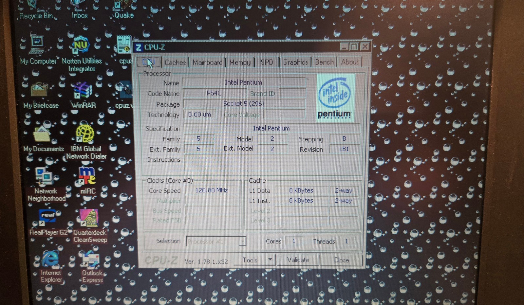Launch the Quake desktop shortcut

coord(123,10)
